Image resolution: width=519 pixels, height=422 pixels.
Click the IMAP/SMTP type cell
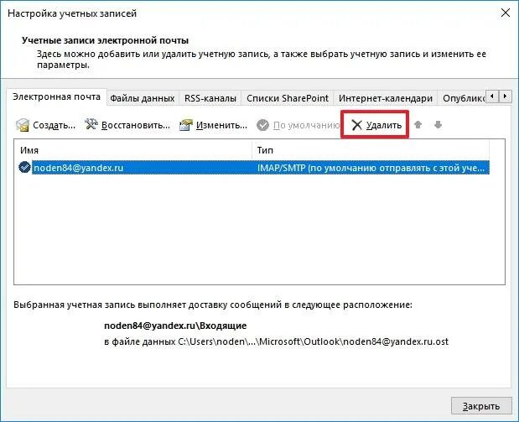coord(371,168)
